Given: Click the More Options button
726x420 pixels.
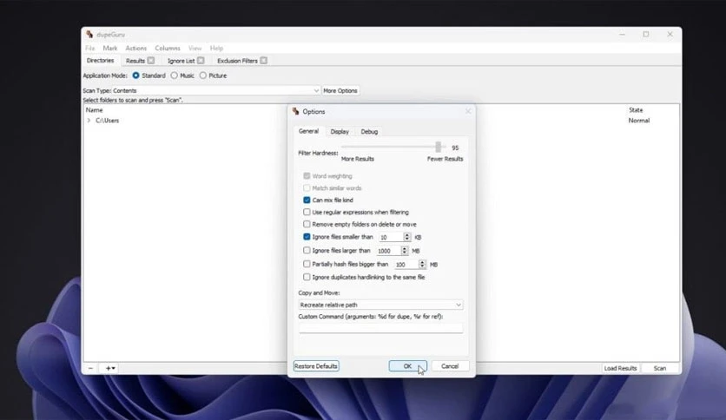Looking at the screenshot, I should click(x=340, y=90).
